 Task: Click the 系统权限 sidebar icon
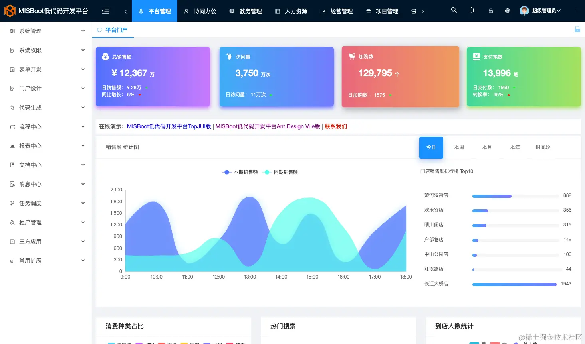[12, 50]
